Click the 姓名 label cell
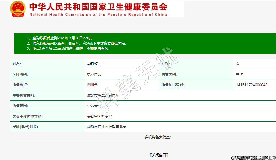Screen dimensions: 276x160 (x=17, y=64)
